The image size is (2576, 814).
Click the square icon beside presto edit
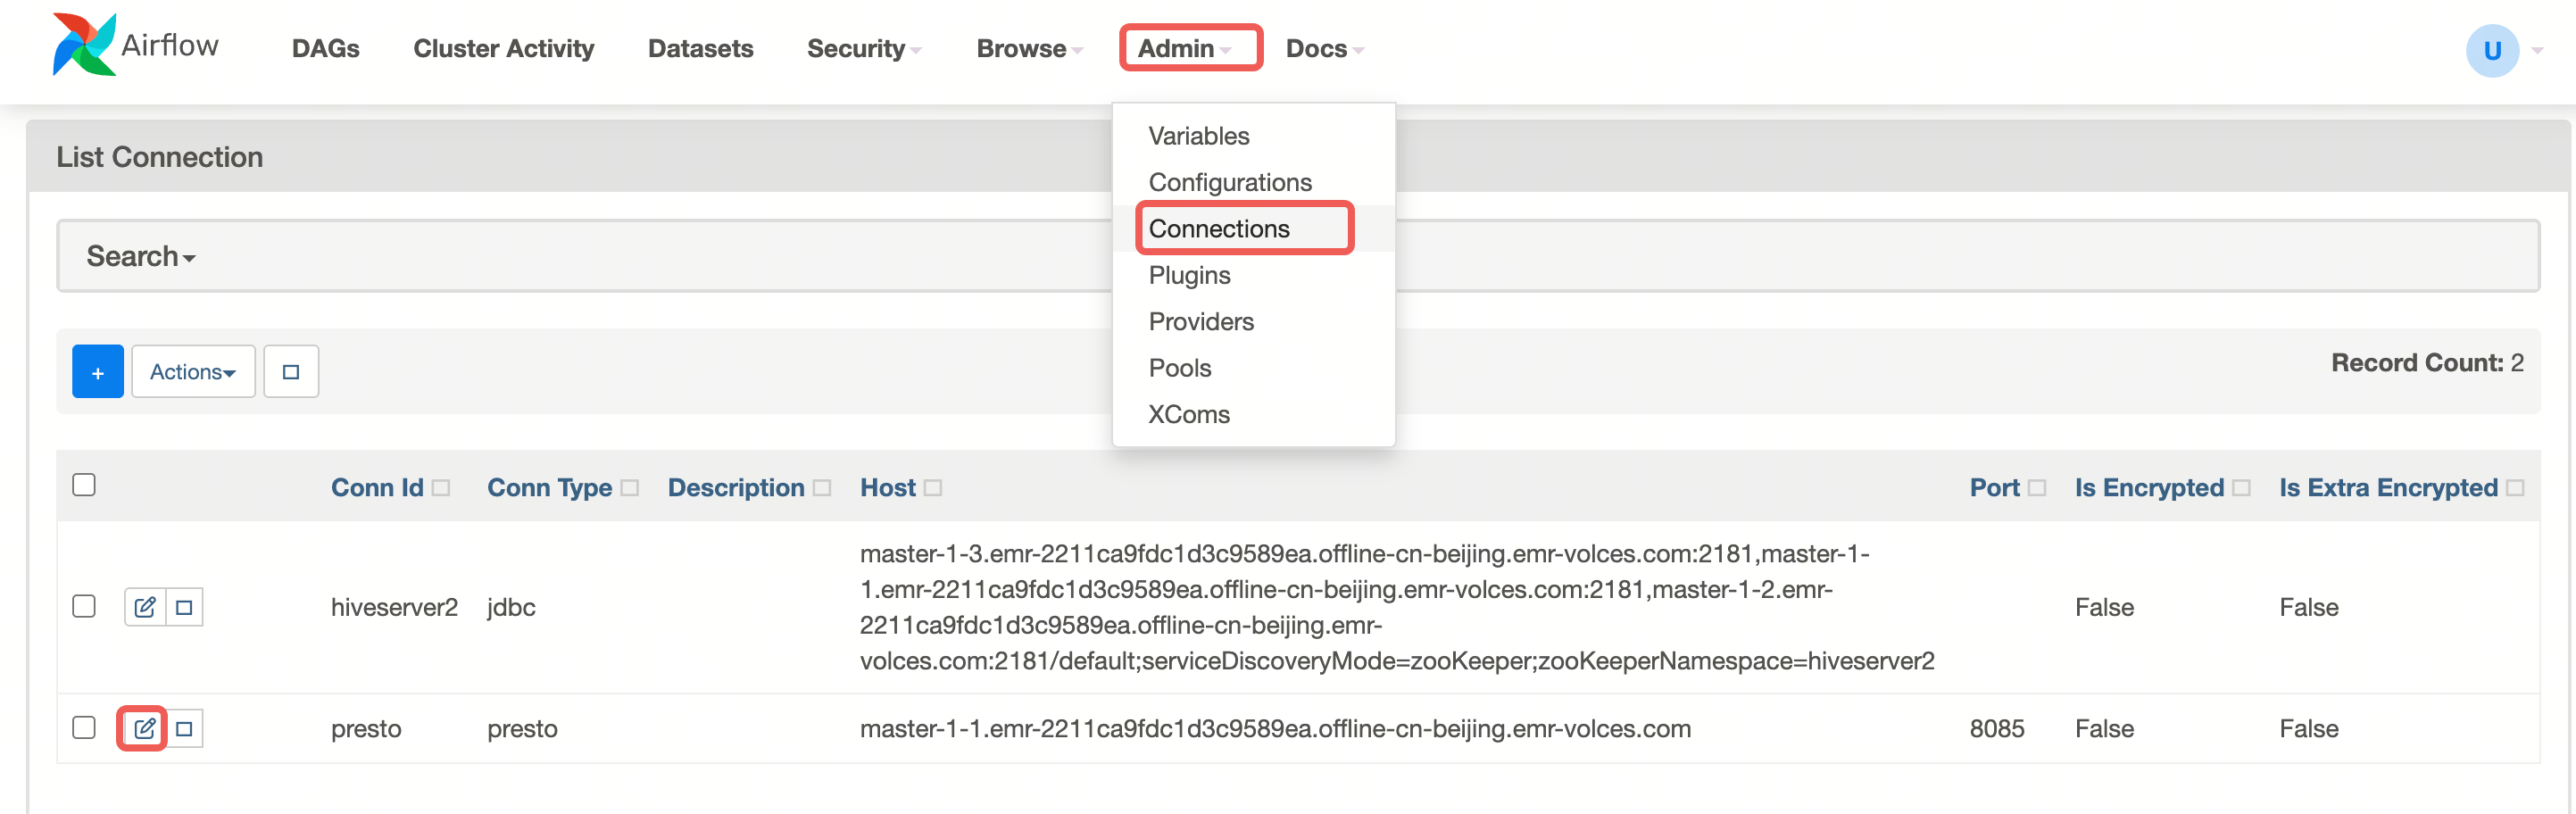tap(184, 728)
